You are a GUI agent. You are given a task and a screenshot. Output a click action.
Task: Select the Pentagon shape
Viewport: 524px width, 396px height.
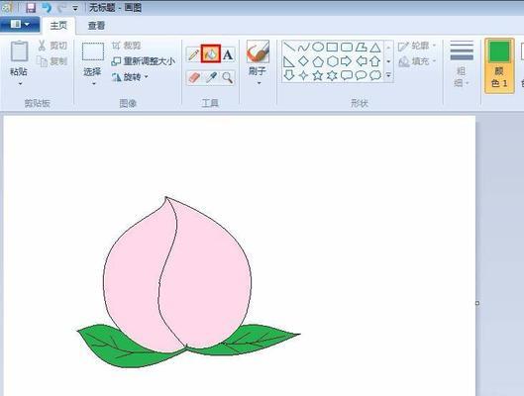pyautogui.click(x=318, y=61)
